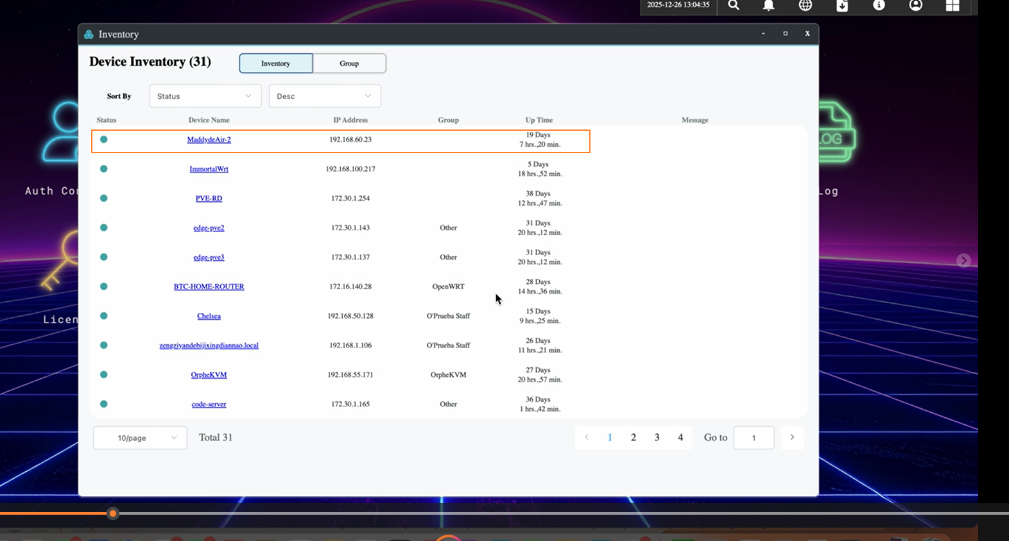1009x541 pixels.
Task: Go to page 3 of results
Action: [x=657, y=437]
